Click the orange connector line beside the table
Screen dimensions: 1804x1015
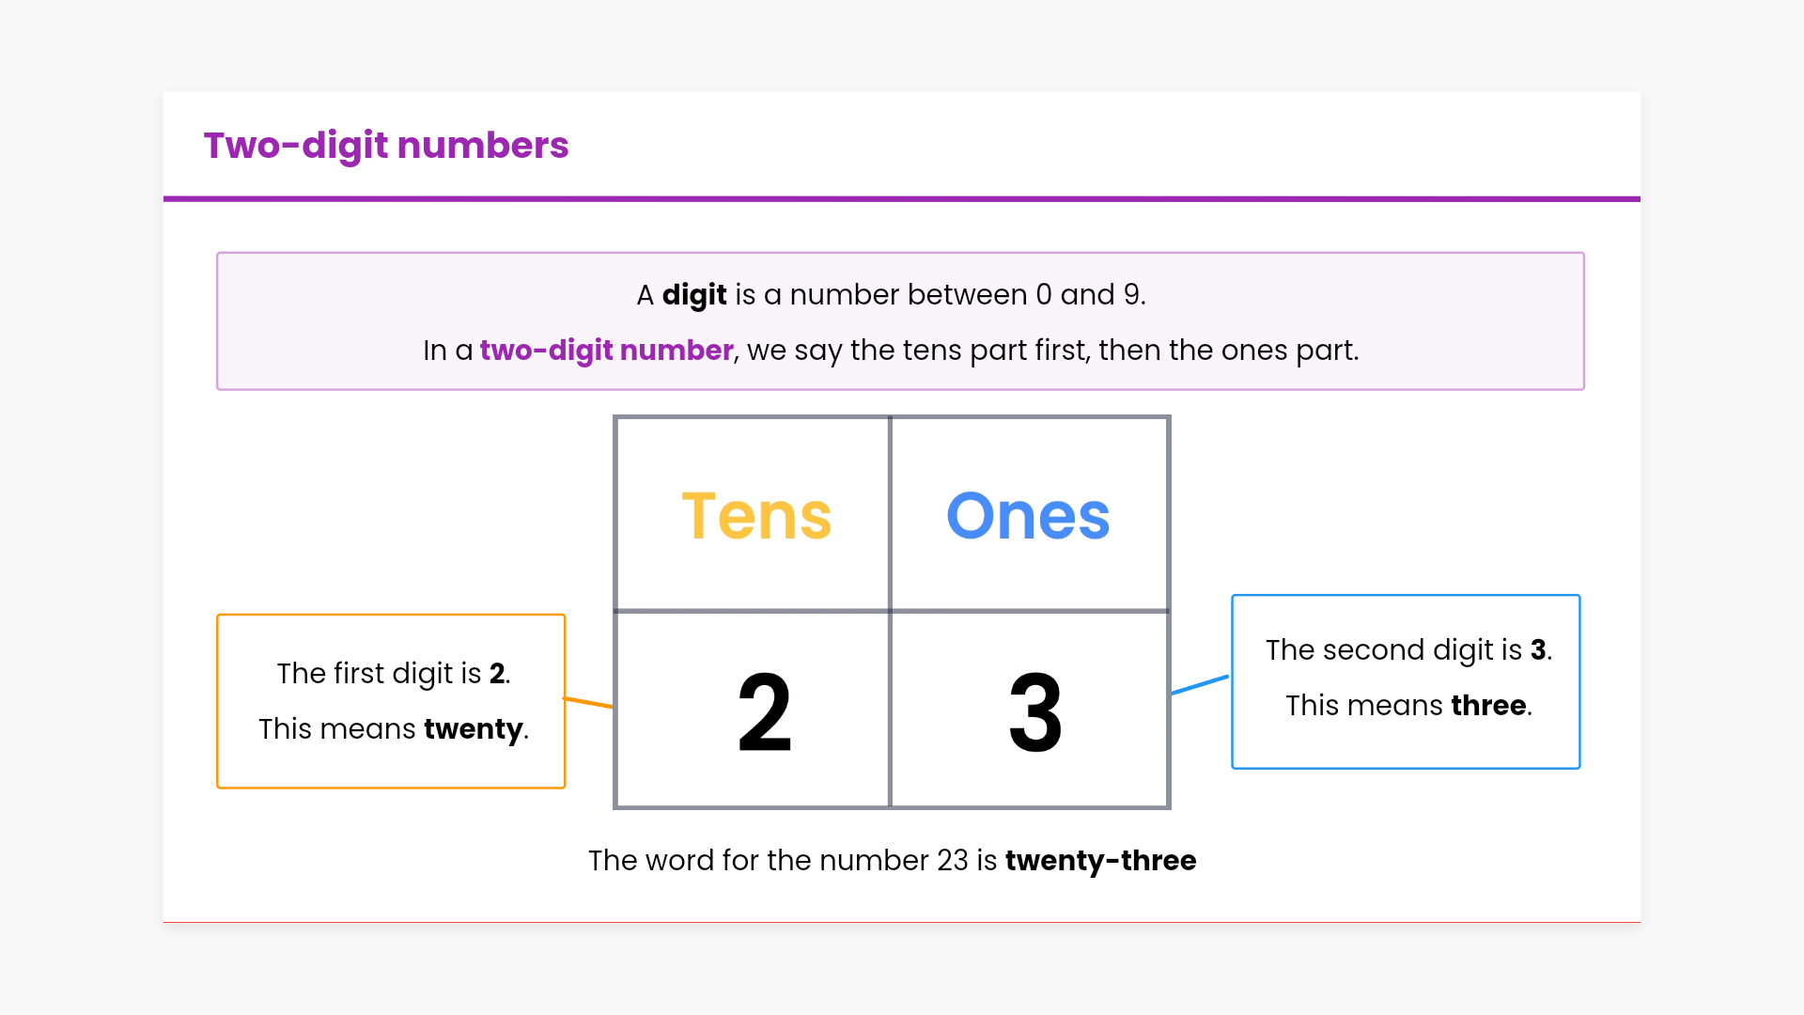point(588,702)
